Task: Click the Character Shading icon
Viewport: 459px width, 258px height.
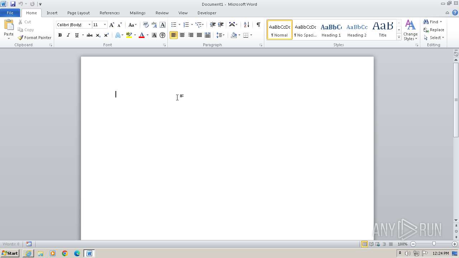Action: 154,35
